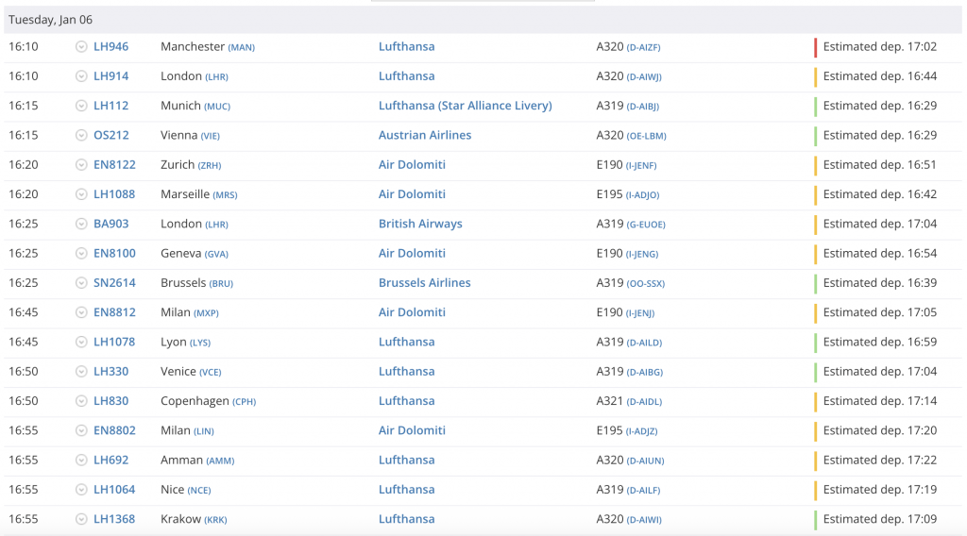This screenshot has height=536, width=967.
Task: Click the chevron icon next to SN2614
Action: 81,283
